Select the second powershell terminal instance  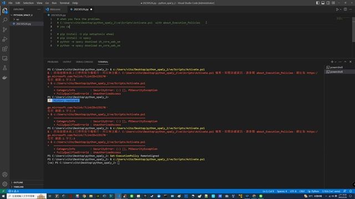339,72
